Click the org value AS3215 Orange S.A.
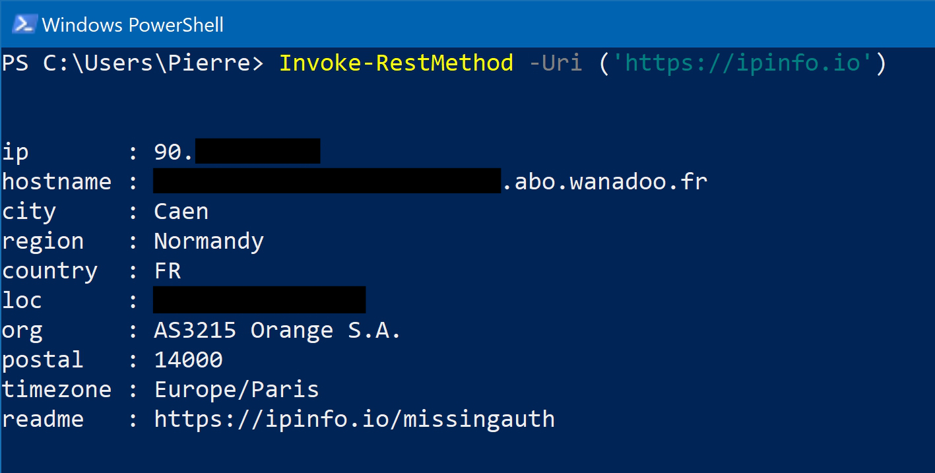The image size is (935, 473). 278,330
